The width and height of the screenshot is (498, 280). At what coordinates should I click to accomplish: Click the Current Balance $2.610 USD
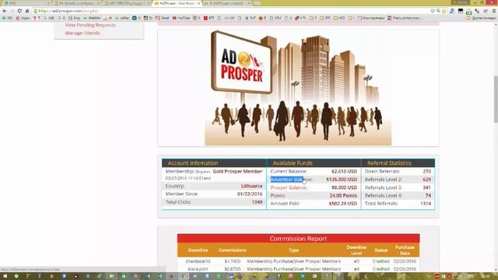tap(344, 171)
